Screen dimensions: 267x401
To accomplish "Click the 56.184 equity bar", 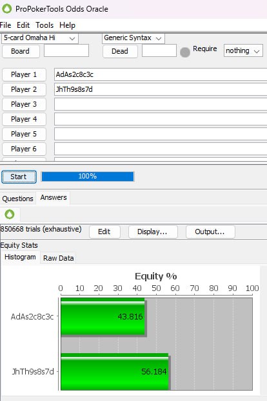I will [x=115, y=372].
